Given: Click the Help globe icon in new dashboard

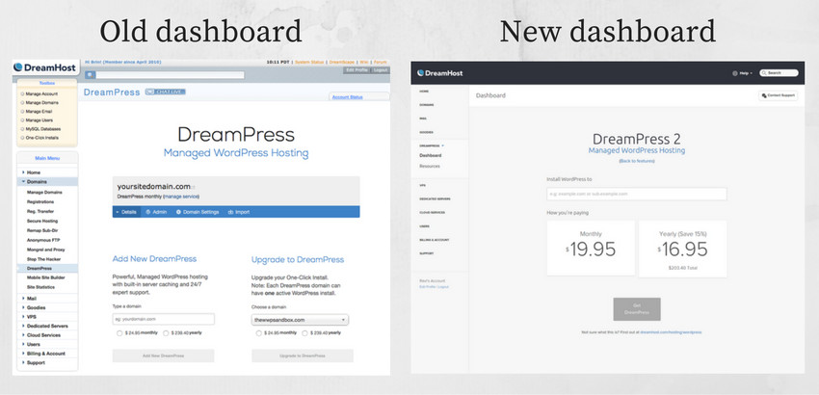Looking at the screenshot, I should point(735,73).
